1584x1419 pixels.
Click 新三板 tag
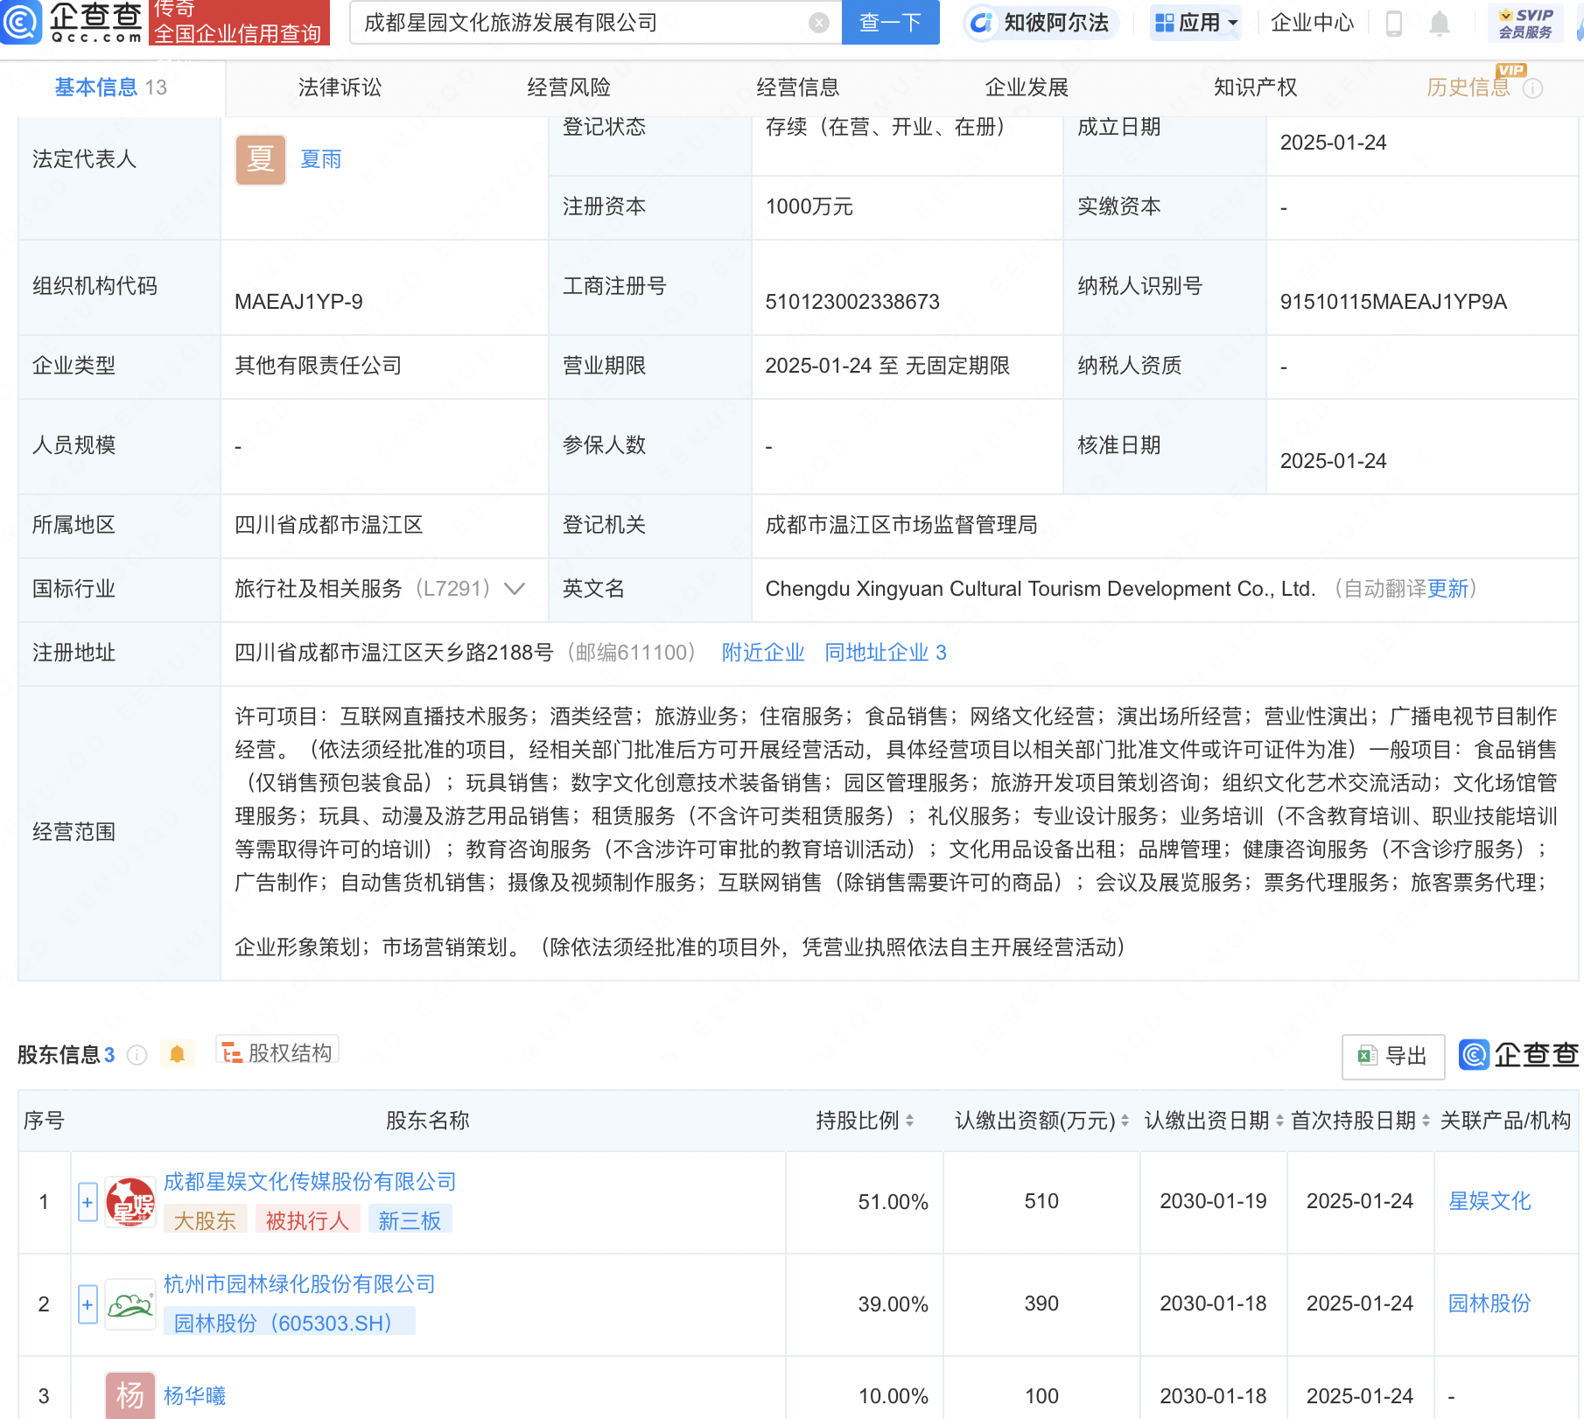coord(410,1220)
